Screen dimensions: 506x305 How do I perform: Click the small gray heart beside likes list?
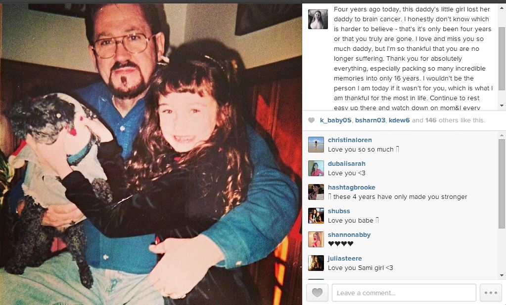pyautogui.click(x=311, y=120)
